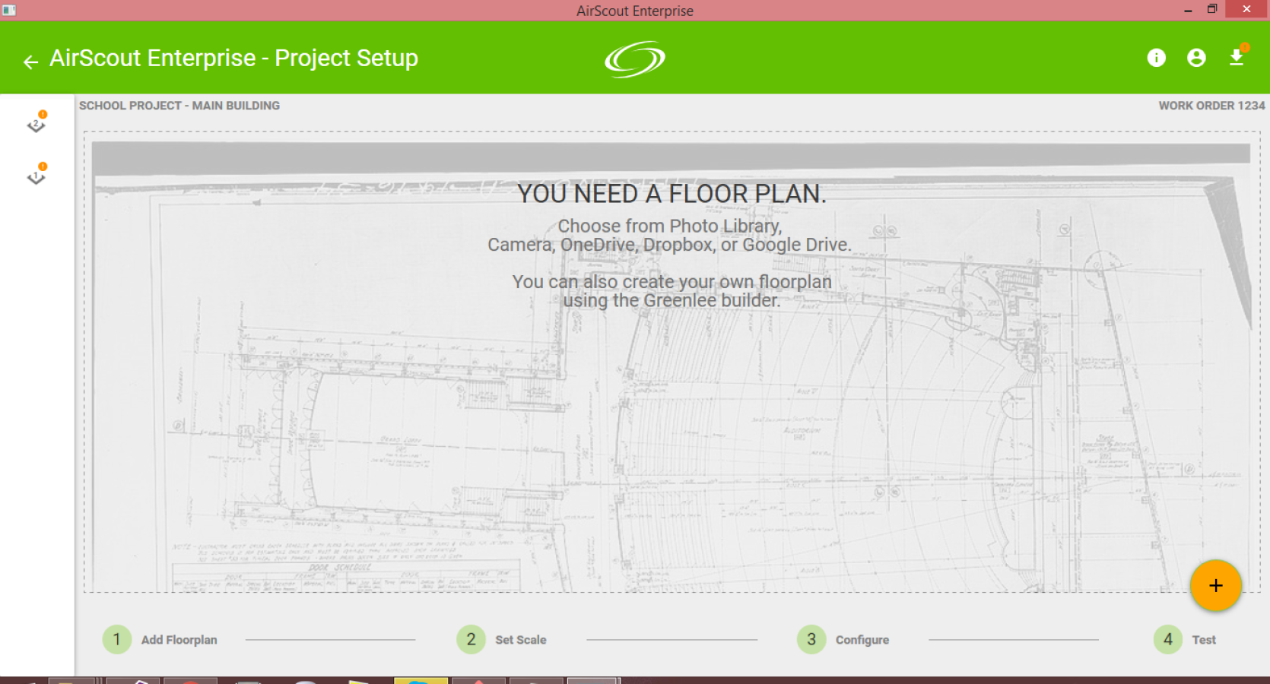Open the Add Floorplan step label
The height and width of the screenshot is (684, 1270).
pos(179,640)
